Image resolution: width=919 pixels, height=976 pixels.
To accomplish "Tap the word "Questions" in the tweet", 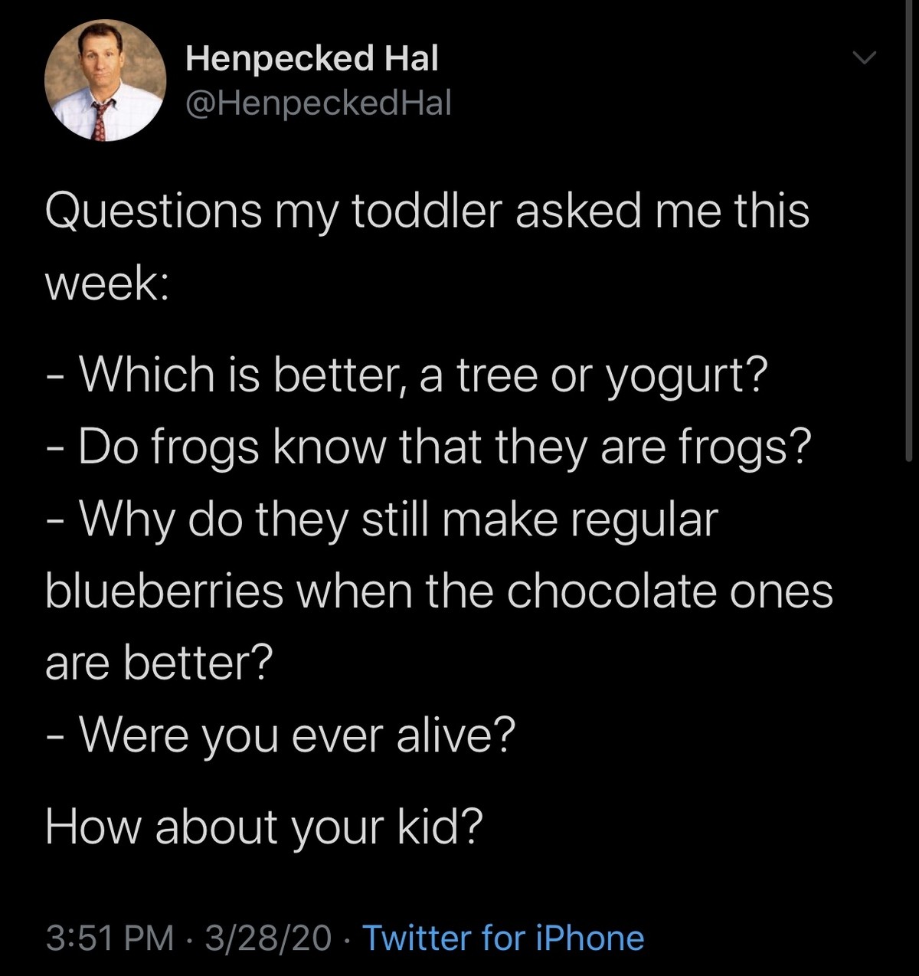I will coord(153,211).
